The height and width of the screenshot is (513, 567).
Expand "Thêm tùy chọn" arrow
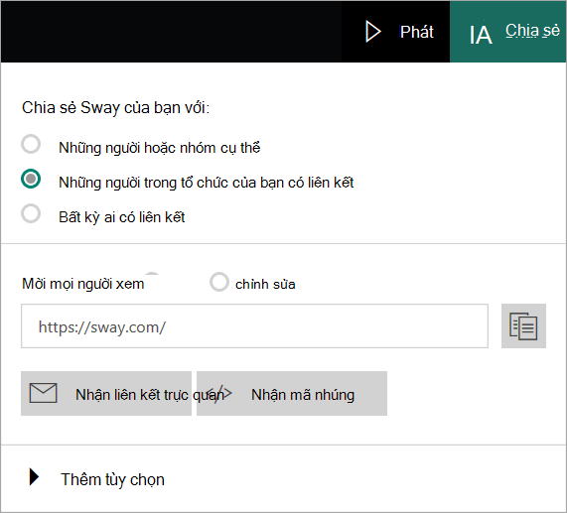coord(34,477)
